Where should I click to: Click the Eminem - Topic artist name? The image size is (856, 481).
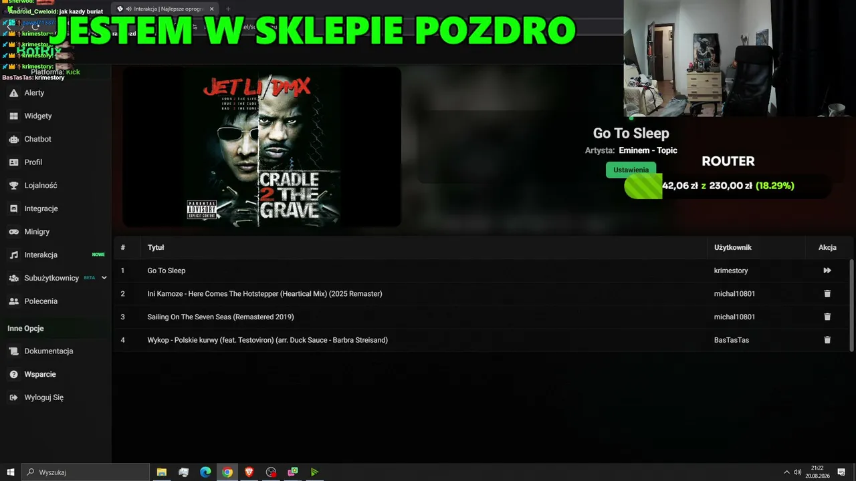[x=648, y=150]
